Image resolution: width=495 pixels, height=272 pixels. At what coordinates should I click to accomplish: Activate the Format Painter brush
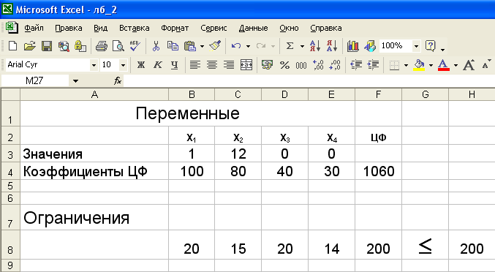pos(215,46)
